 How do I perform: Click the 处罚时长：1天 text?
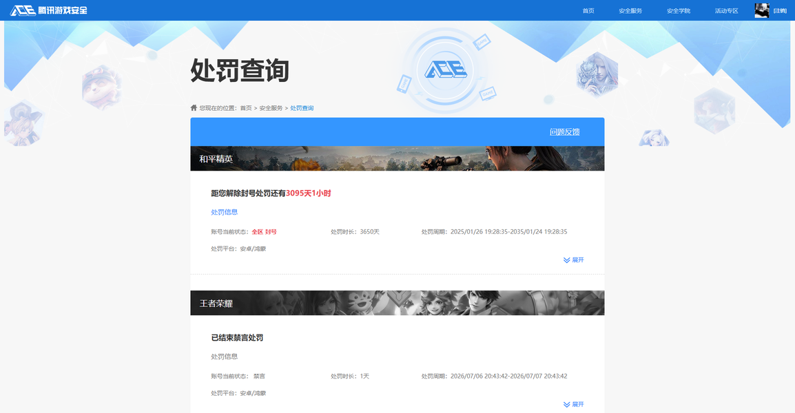[350, 376]
